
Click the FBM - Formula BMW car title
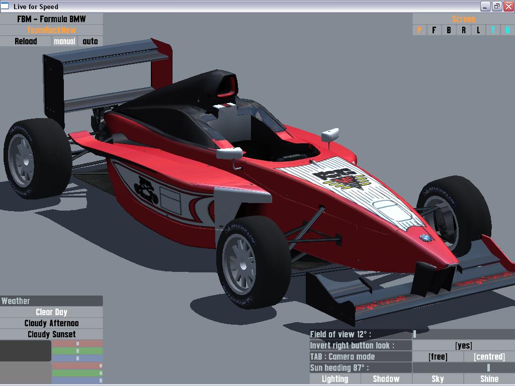pyautogui.click(x=51, y=19)
